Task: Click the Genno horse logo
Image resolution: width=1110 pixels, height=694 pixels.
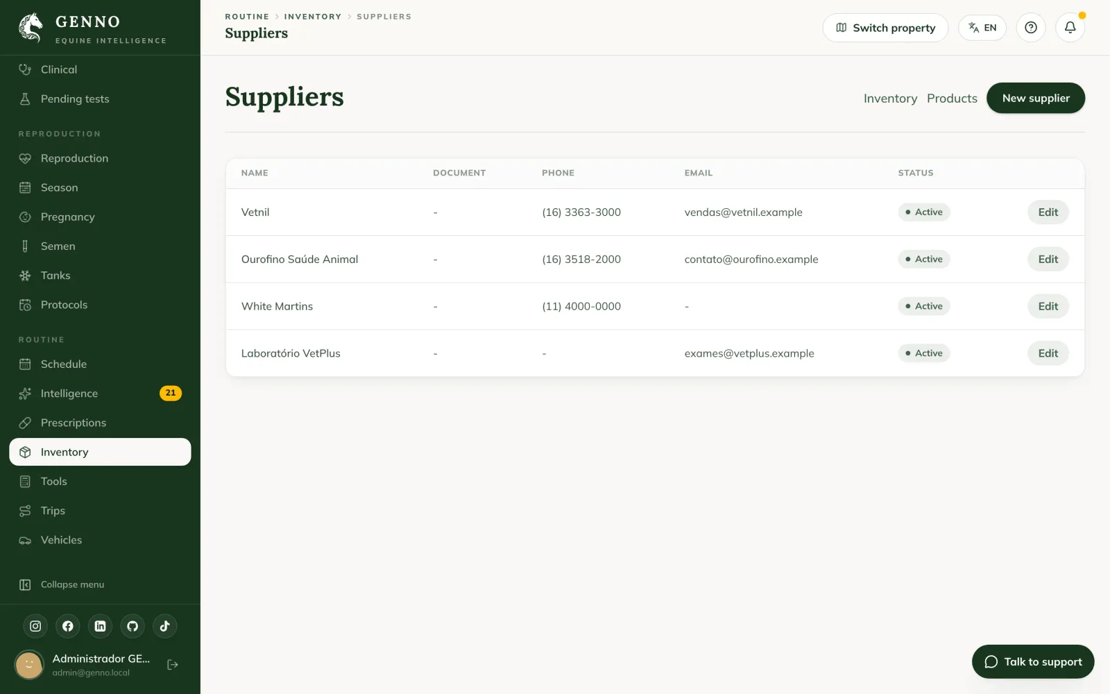Action: click(31, 28)
